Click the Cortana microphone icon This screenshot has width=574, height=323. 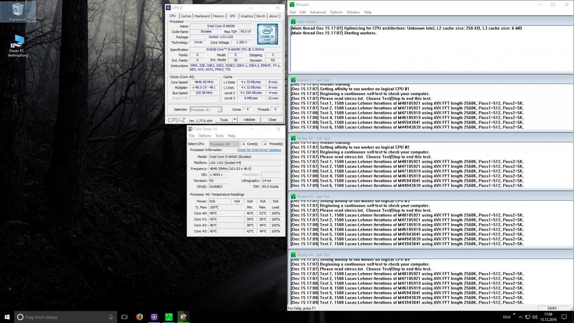tap(111, 317)
